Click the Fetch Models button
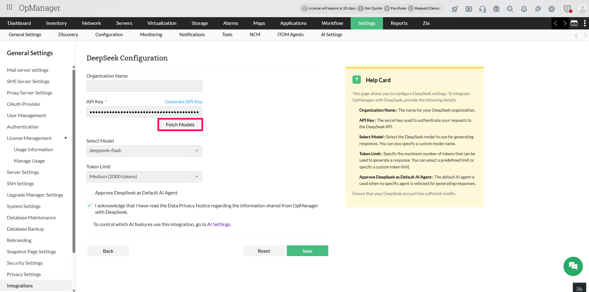 [180, 125]
